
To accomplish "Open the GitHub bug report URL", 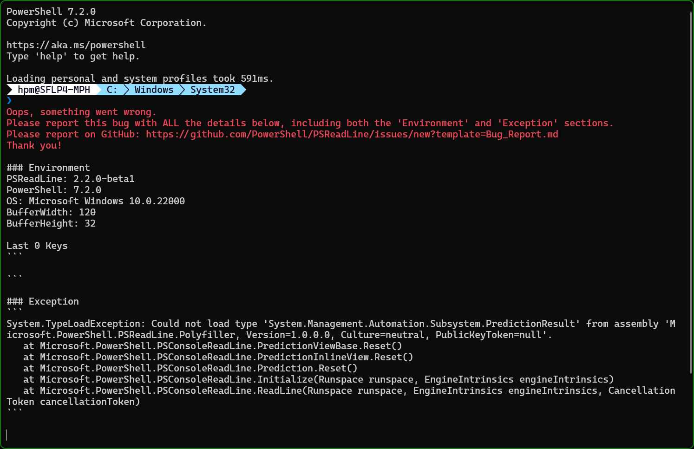I will (352, 134).
